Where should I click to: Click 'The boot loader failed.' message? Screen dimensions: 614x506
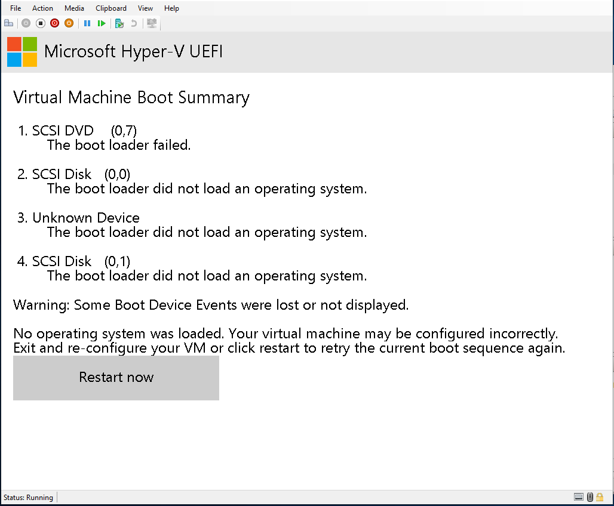click(x=119, y=145)
